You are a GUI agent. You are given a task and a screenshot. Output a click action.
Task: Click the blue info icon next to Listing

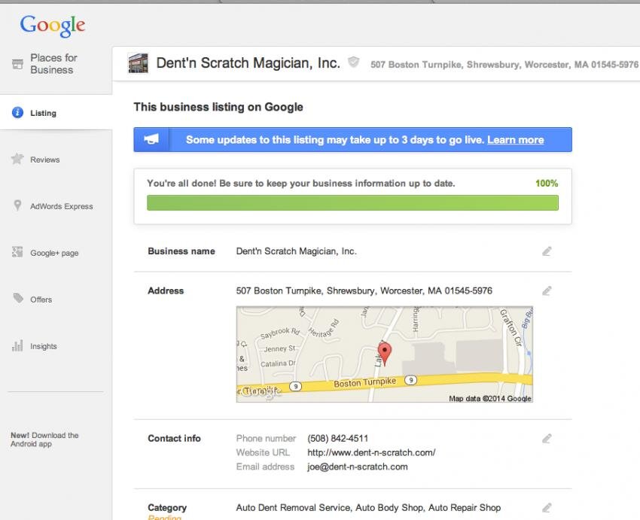point(17,112)
